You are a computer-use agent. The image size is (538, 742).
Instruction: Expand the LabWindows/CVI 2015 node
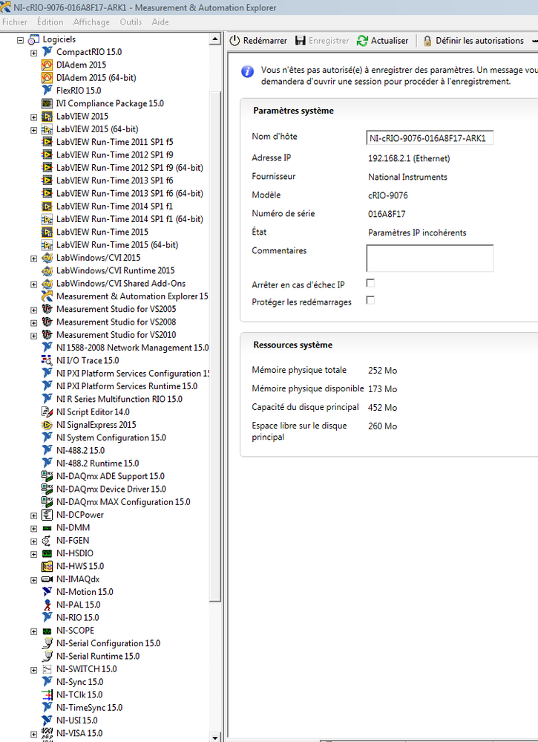tap(33, 259)
